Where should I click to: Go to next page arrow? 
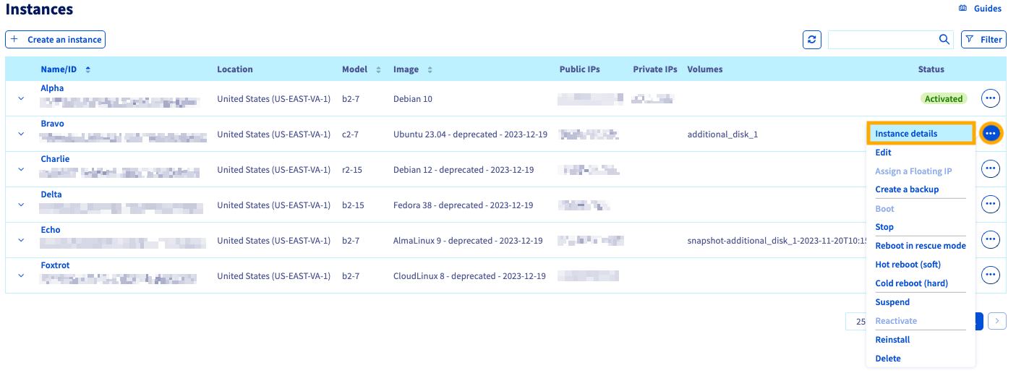[x=997, y=321]
